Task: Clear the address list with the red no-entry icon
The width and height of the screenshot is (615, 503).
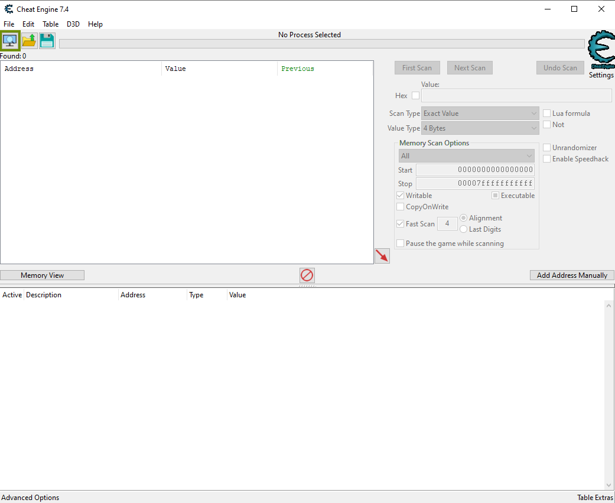Action: [307, 275]
